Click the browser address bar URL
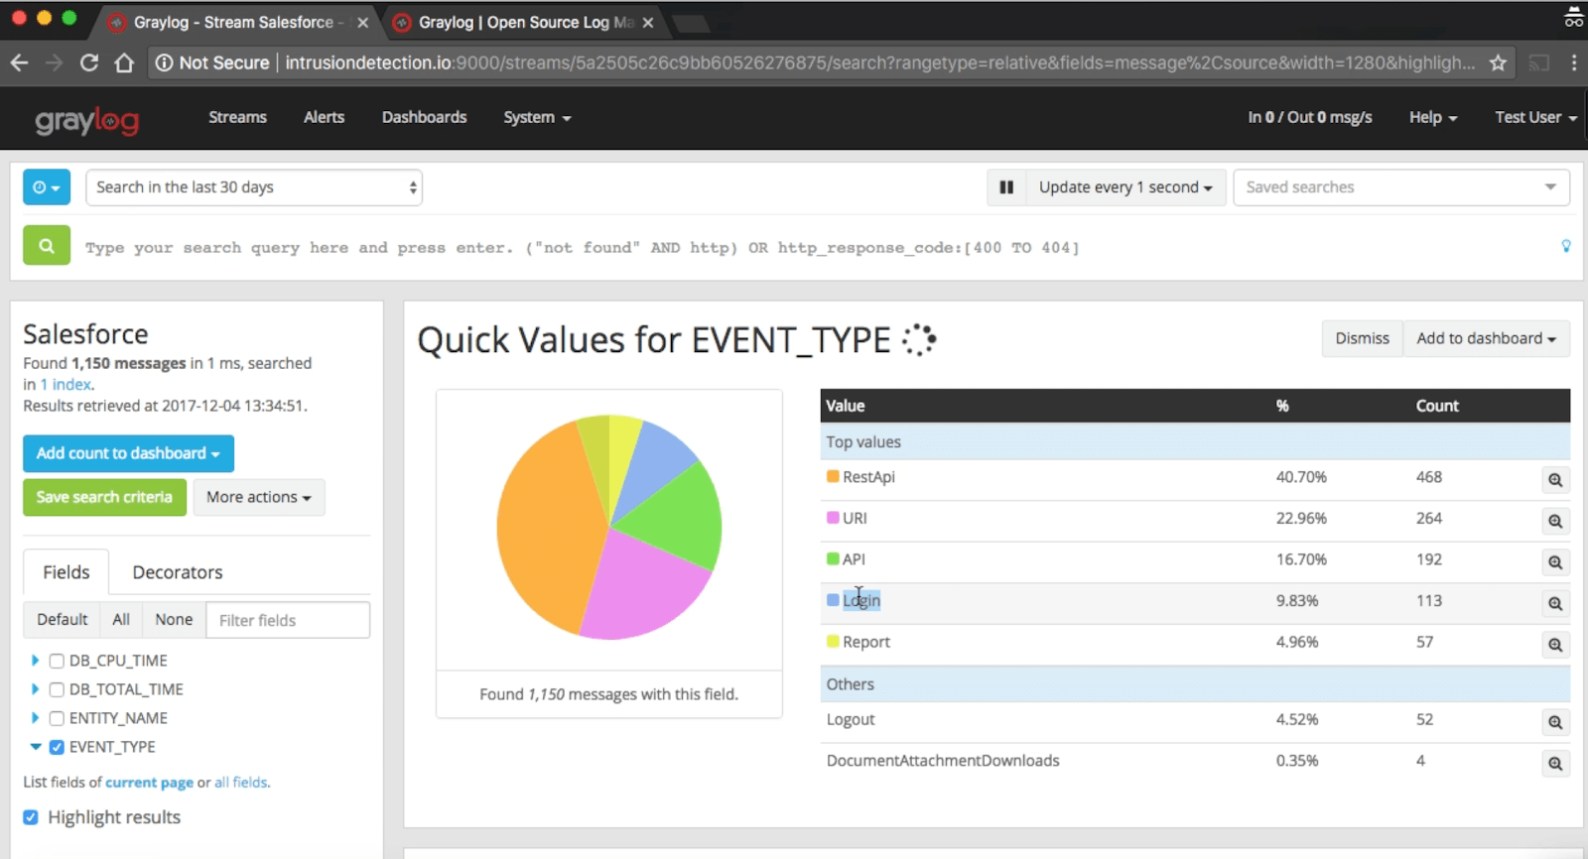Screen dimensions: 1588x859 [879, 62]
